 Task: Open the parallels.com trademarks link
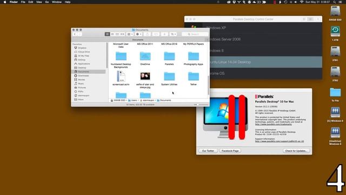tap(273, 125)
